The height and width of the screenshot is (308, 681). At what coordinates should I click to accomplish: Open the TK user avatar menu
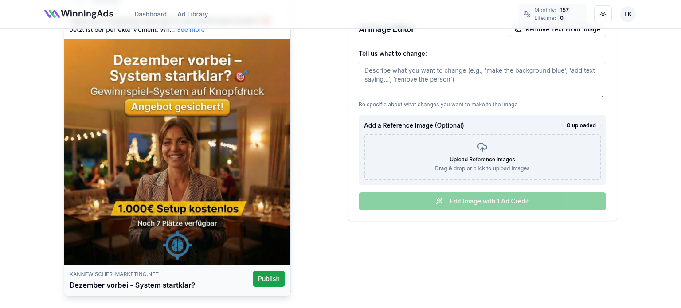[x=628, y=14]
